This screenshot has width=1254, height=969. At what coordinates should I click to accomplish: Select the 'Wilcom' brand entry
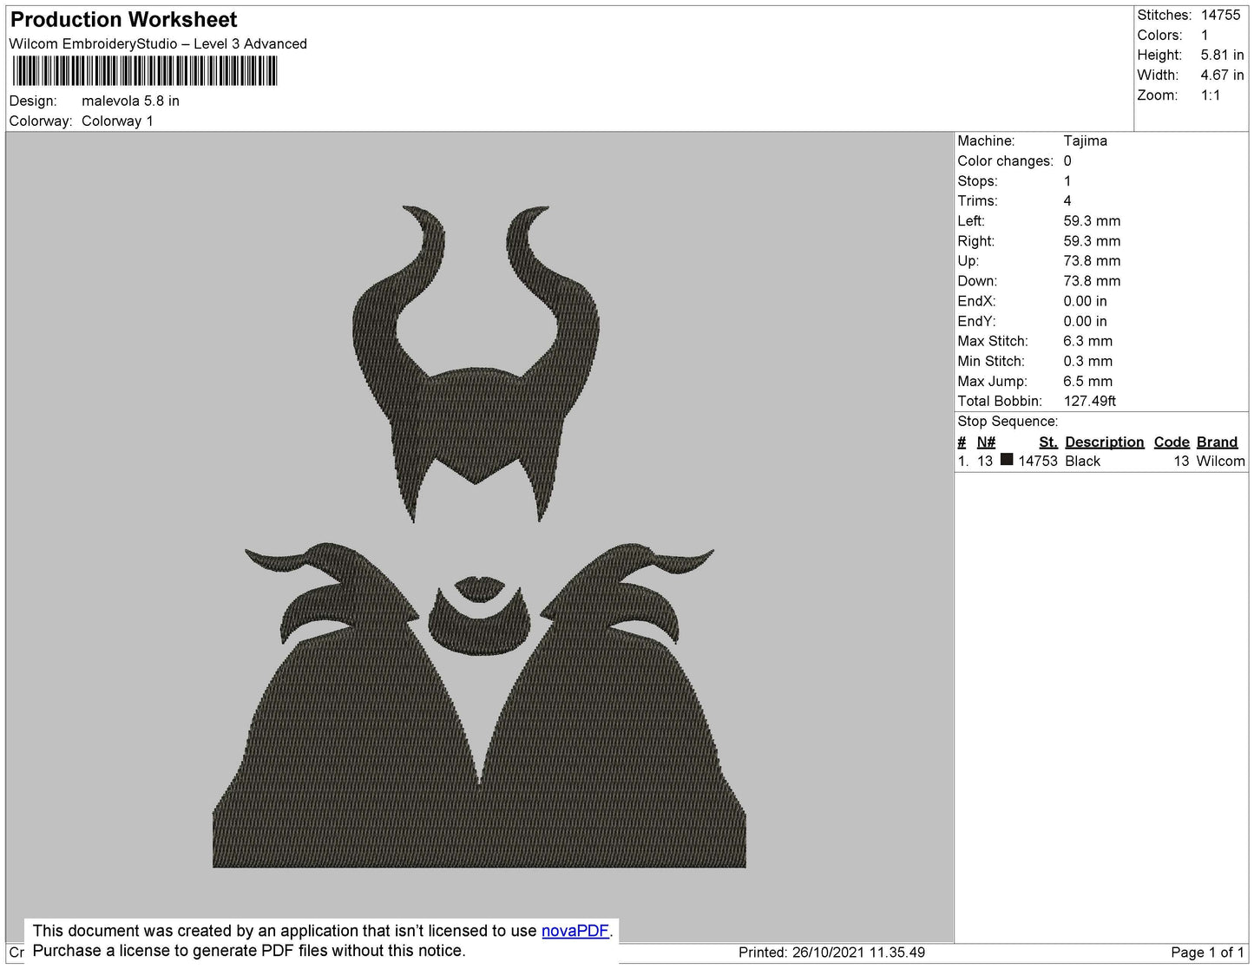pyautogui.click(x=1220, y=461)
